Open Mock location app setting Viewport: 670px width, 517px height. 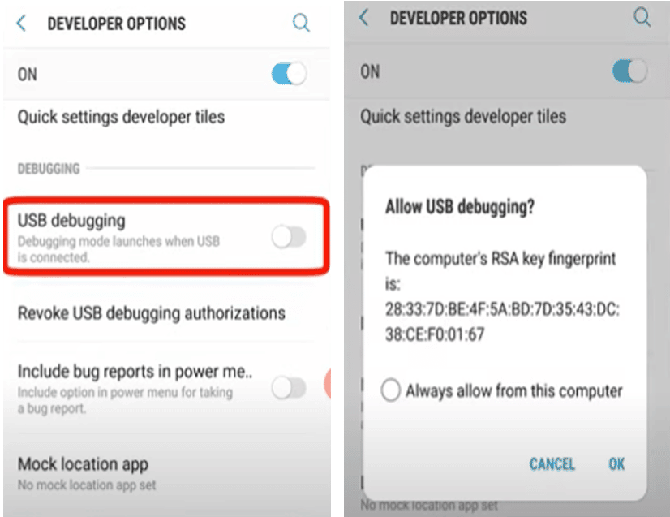click(166, 474)
